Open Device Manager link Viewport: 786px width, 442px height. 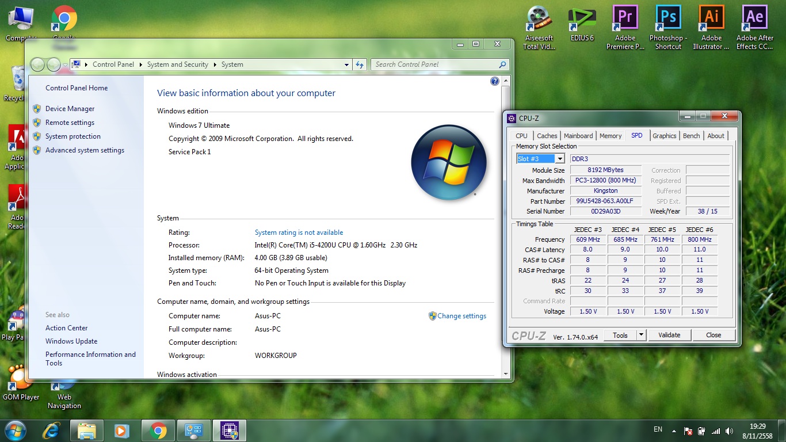point(70,109)
